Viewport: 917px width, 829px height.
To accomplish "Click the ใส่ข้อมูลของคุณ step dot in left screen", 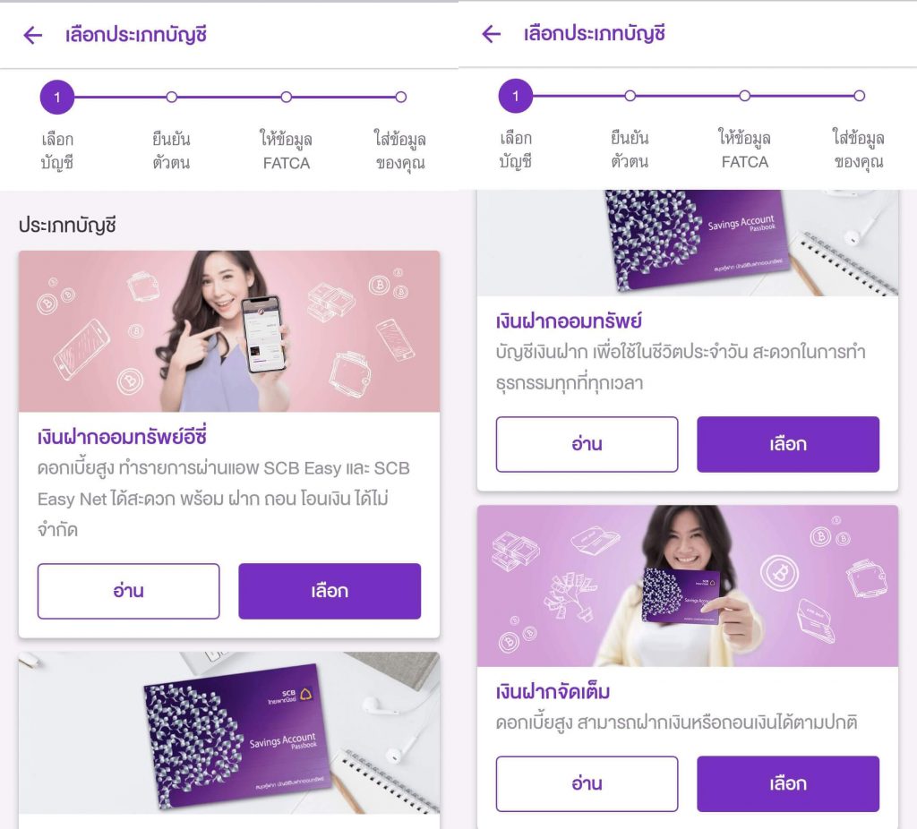I will click(x=400, y=97).
